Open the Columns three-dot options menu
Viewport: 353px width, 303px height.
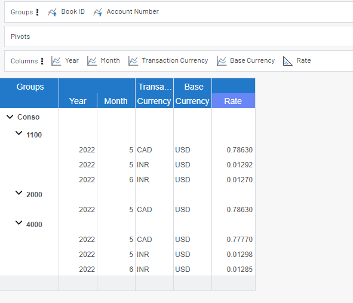[x=42, y=61]
